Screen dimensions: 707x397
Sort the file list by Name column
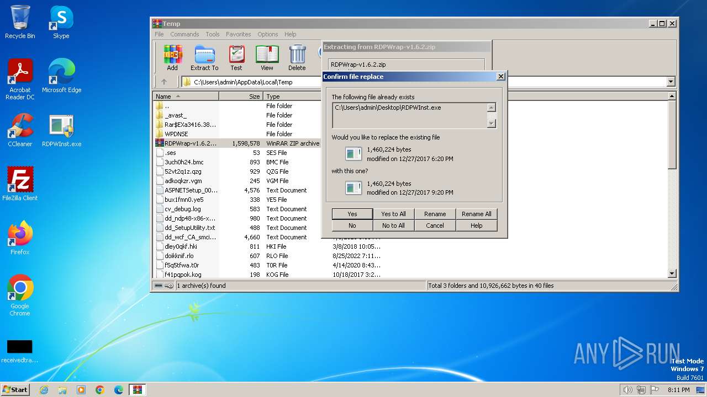click(x=186, y=96)
